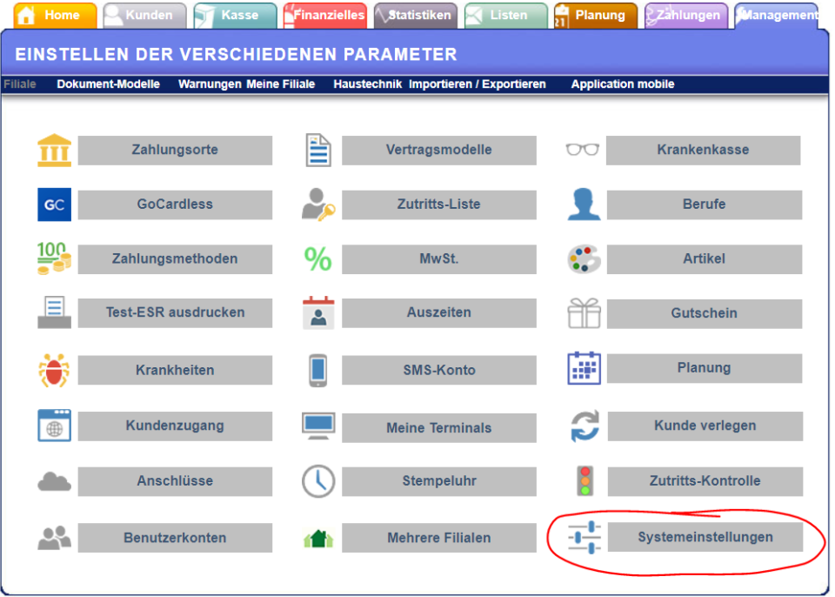
Task: Open the Statistiken tab
Action: [415, 15]
